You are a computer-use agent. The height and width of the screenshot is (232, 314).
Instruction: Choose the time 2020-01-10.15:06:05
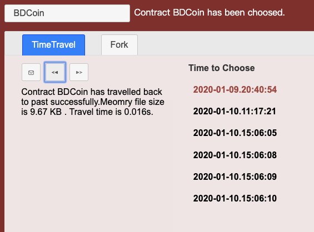(x=235, y=133)
